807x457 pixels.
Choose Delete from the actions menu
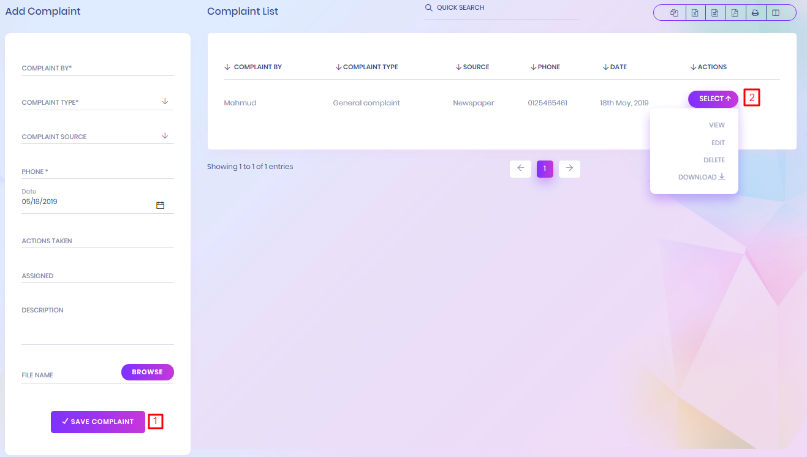coord(714,160)
